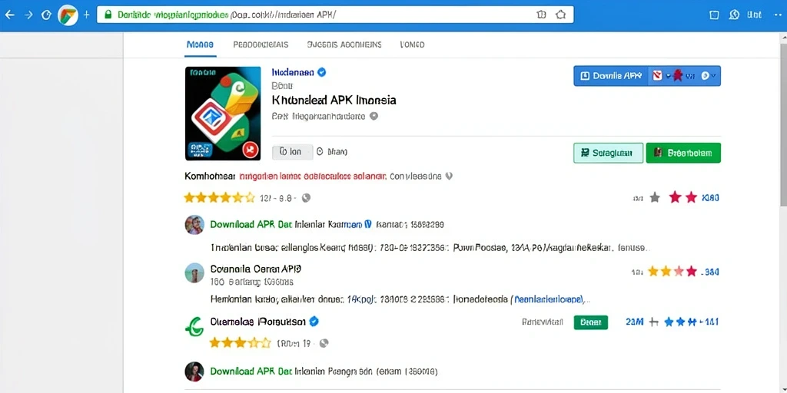Image resolution: width=787 pixels, height=393 pixels.
Task: Click the gray globe icon after '12/ - 8.8'
Action: (x=306, y=198)
